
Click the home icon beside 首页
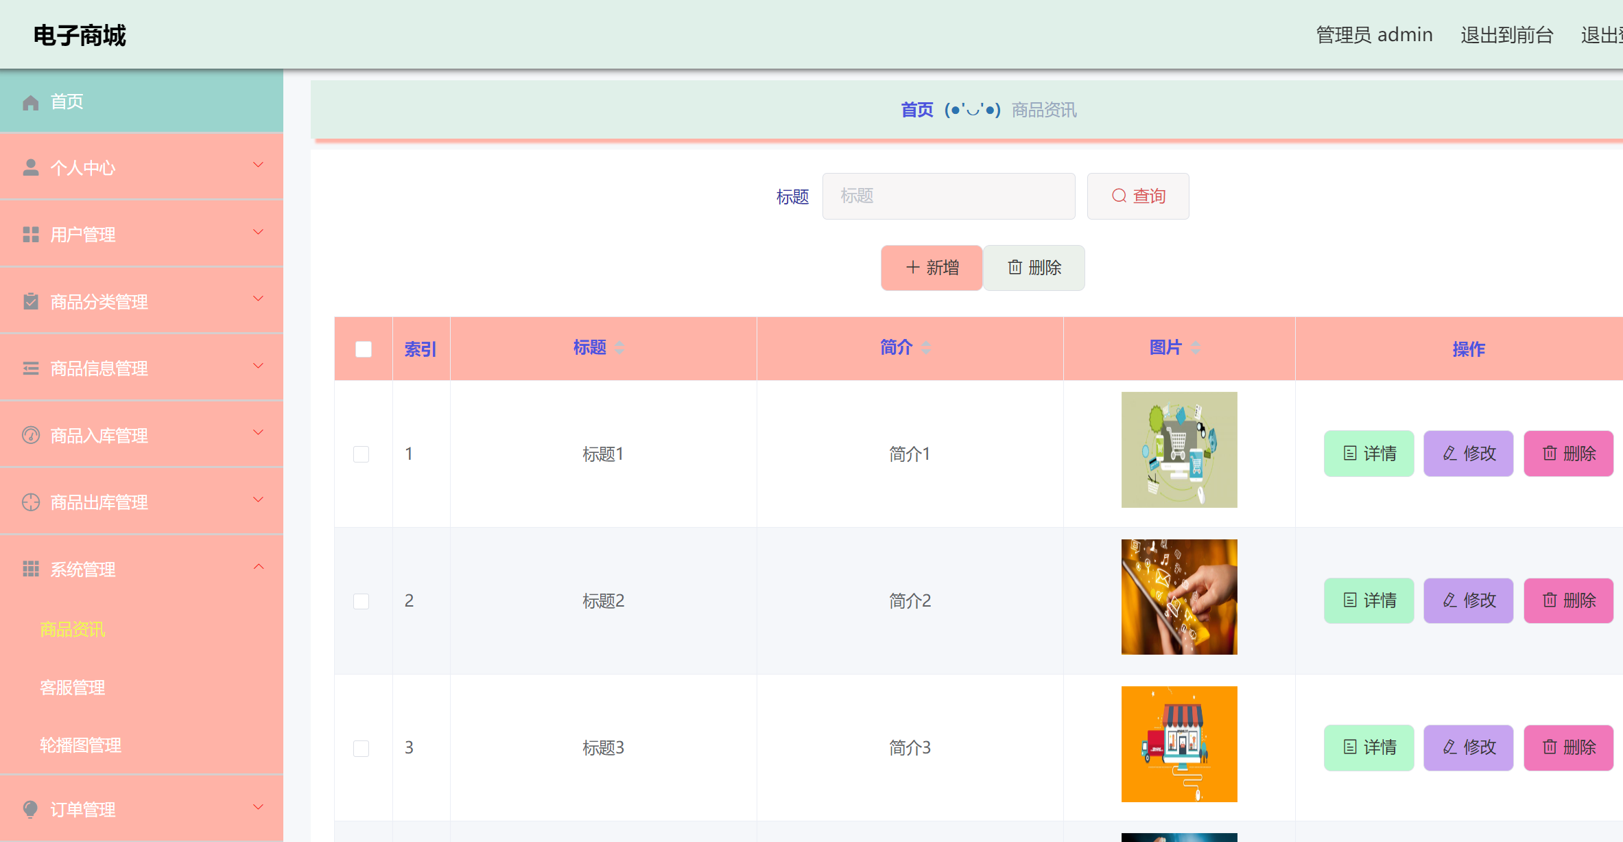(x=30, y=102)
